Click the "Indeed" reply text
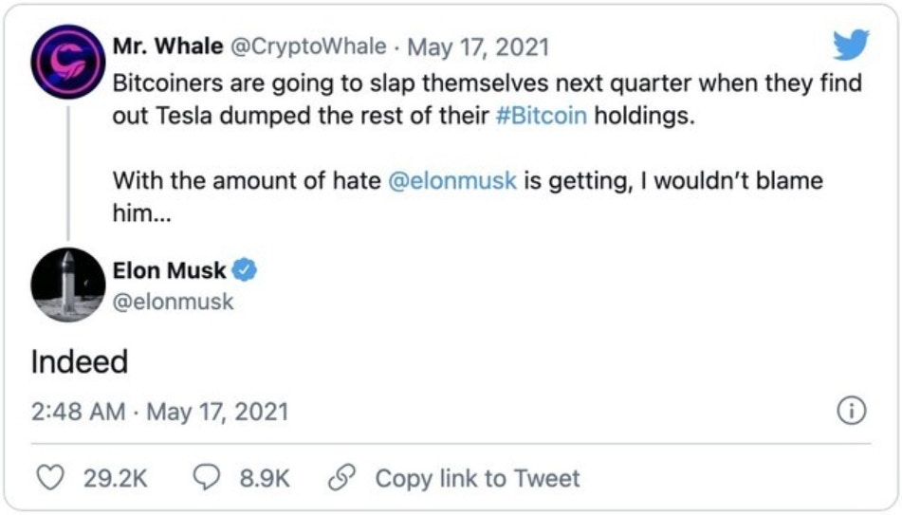 click(x=79, y=362)
